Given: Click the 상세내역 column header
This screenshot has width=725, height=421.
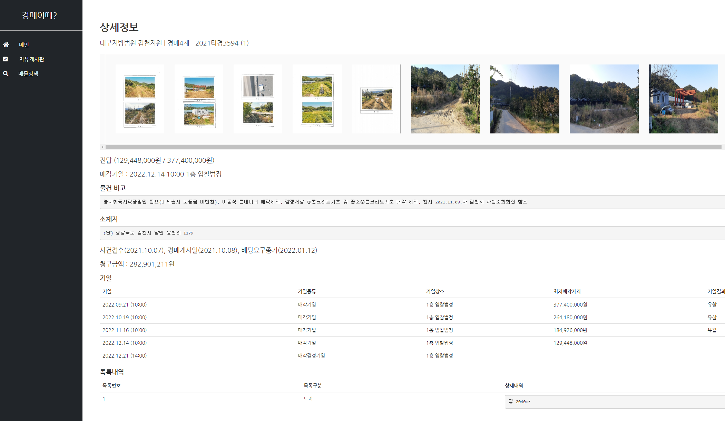Looking at the screenshot, I should [514, 386].
